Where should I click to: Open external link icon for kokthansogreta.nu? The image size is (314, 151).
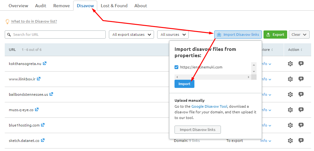[45, 63]
